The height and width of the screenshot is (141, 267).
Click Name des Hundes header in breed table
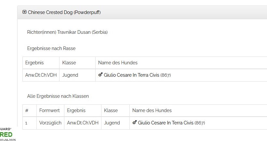(x=118, y=63)
